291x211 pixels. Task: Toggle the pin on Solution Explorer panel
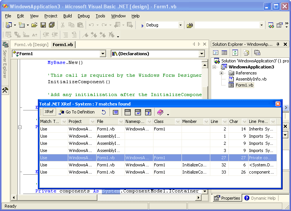(278, 44)
